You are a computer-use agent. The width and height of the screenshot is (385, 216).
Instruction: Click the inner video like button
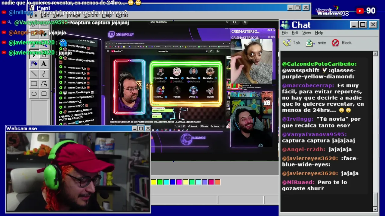[x=177, y=126]
